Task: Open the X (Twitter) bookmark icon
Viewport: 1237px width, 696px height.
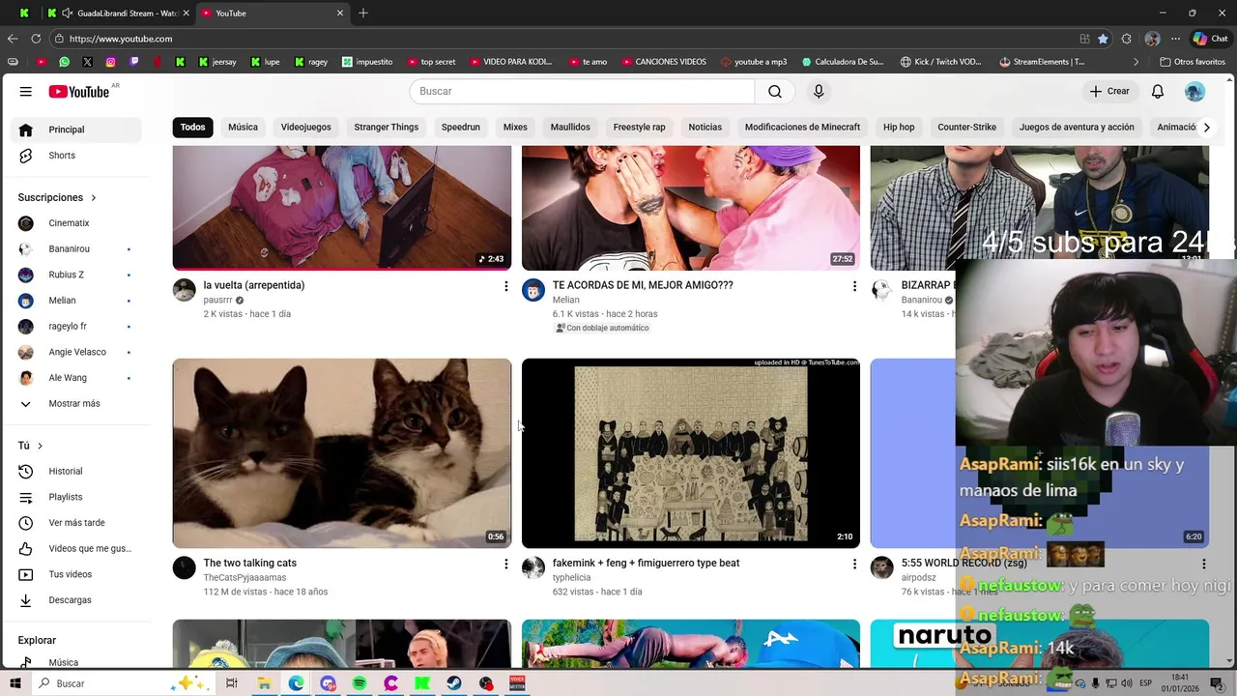Action: pos(87,62)
